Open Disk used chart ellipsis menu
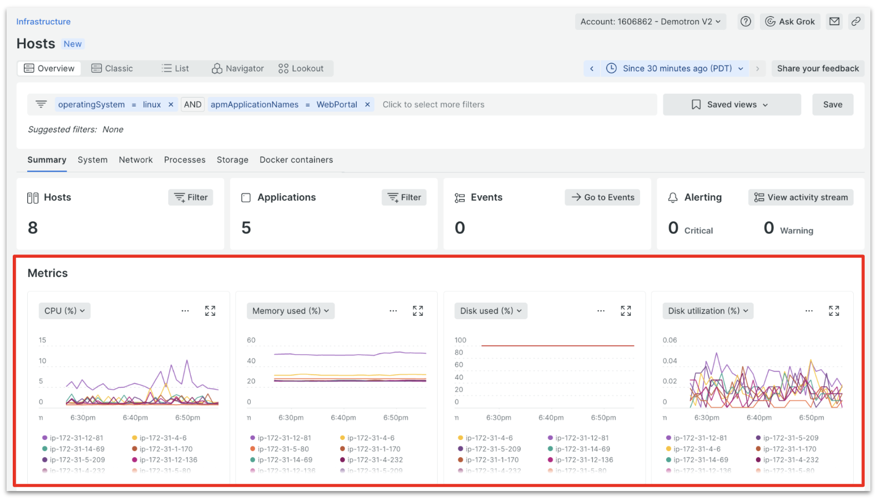Viewport: 882px width, 501px height. pos(601,311)
